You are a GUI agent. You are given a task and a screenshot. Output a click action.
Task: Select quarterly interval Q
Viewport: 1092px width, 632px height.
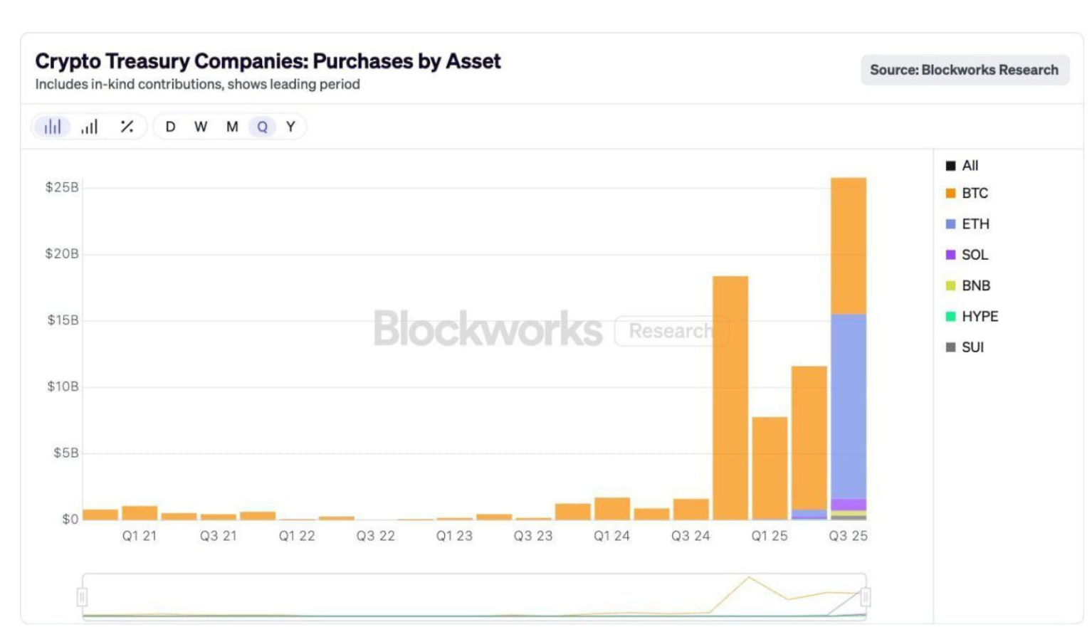262,127
